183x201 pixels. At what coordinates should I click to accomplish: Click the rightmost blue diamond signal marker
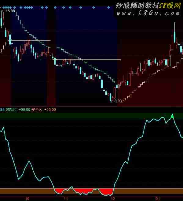click(x=108, y=8)
